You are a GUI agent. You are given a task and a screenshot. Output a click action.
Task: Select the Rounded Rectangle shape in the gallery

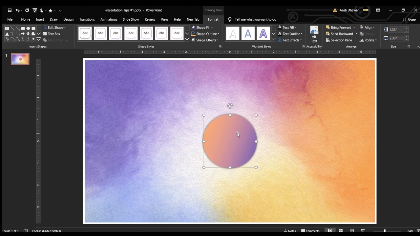(x=33, y=29)
